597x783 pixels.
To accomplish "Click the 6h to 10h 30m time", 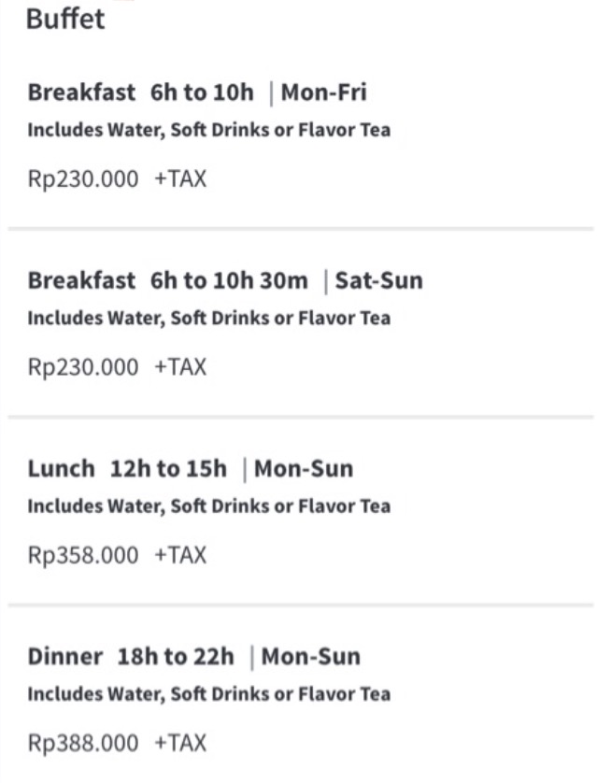I will [x=229, y=280].
